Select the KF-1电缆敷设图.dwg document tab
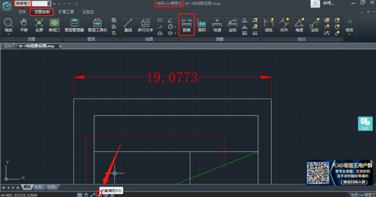The width and height of the screenshot is (376, 197). (x=37, y=46)
